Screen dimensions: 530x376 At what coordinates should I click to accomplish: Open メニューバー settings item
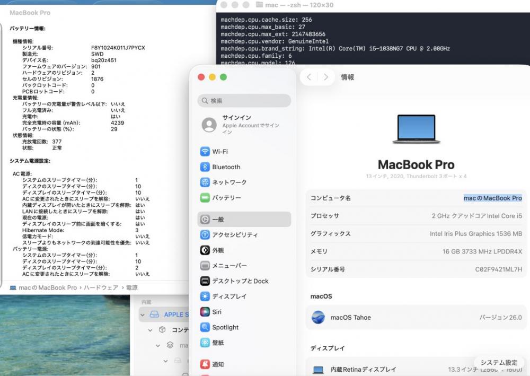click(x=229, y=266)
